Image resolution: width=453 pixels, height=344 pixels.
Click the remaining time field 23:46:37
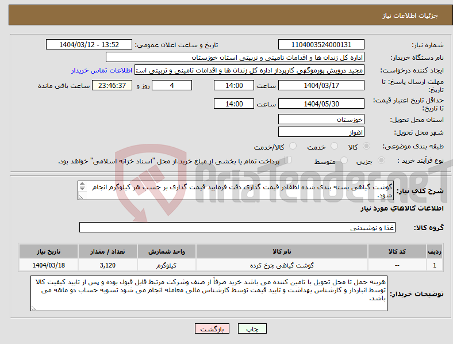pos(112,85)
